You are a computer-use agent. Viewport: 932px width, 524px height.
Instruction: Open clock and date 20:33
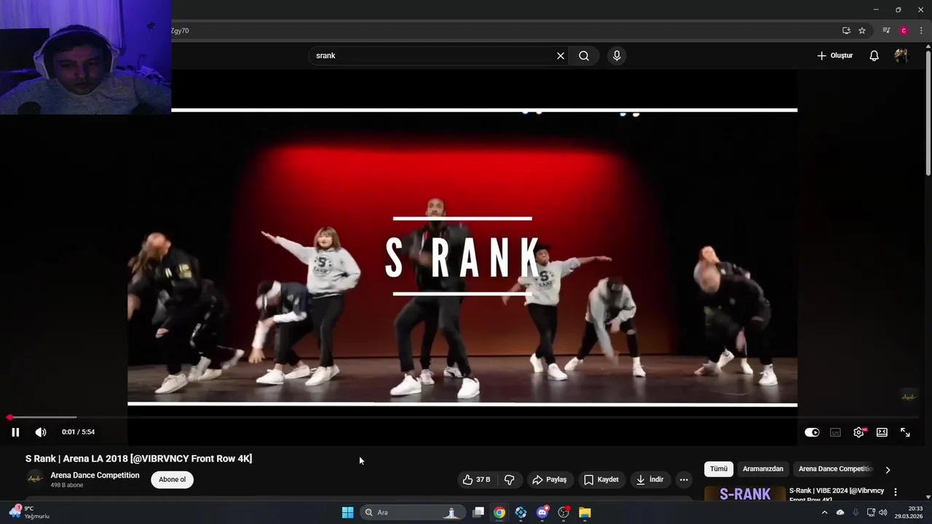(910, 512)
